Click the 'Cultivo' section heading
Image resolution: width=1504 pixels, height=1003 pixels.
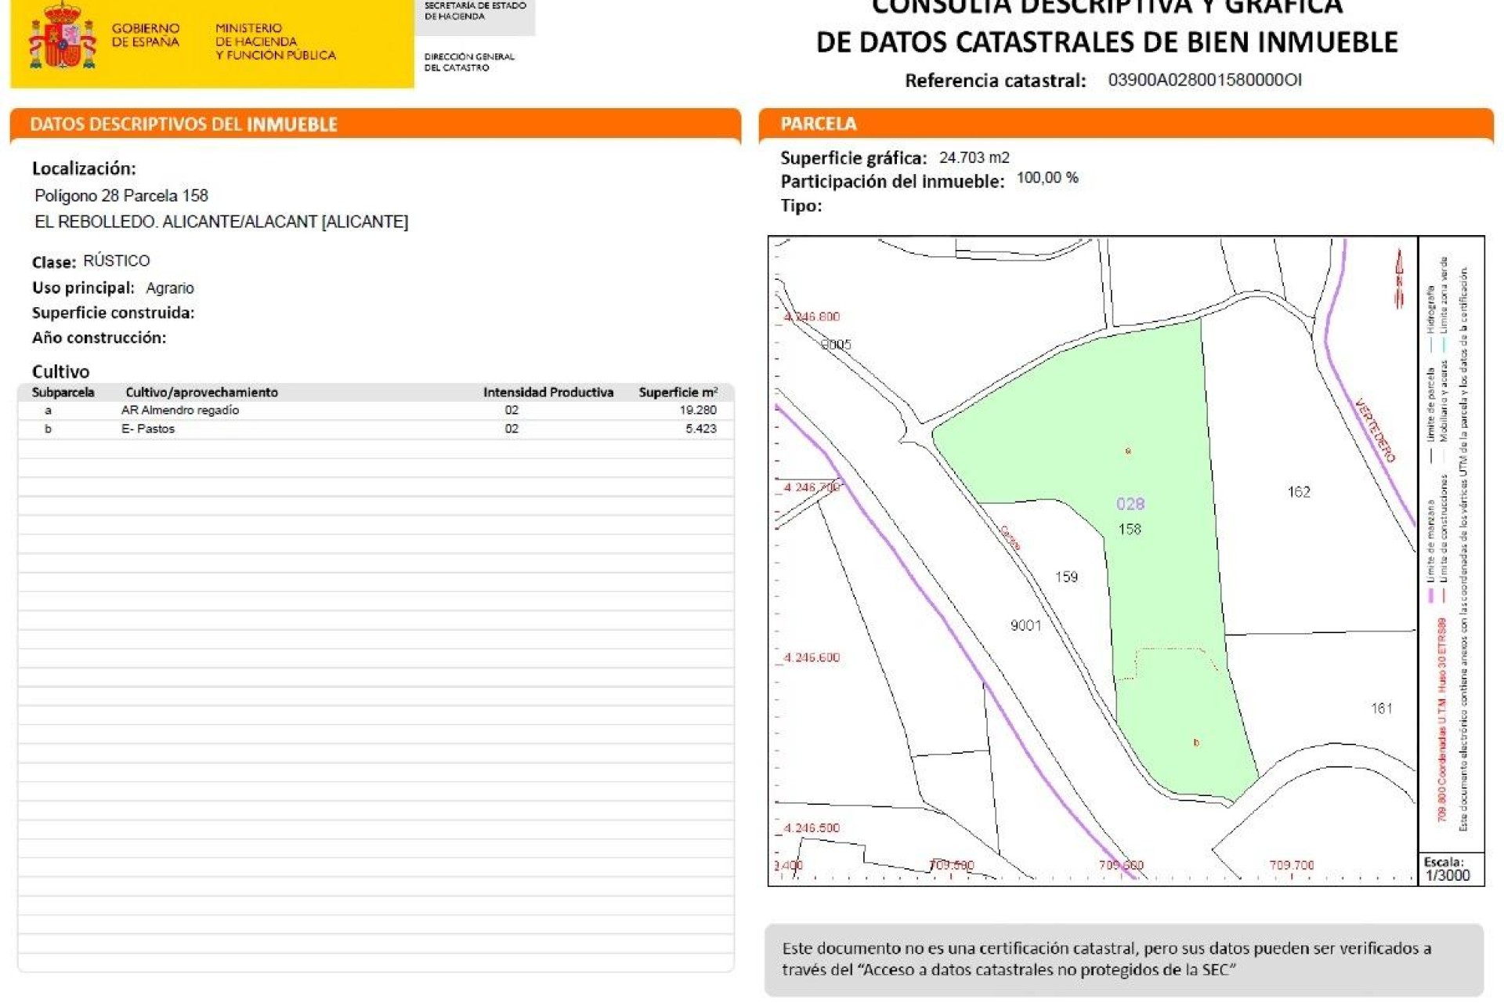pyautogui.click(x=60, y=371)
